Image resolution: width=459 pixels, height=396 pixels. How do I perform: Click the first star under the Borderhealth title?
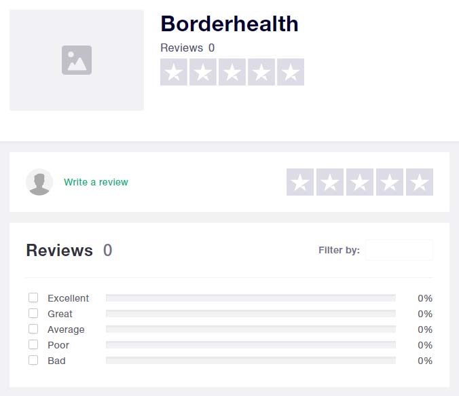point(174,72)
